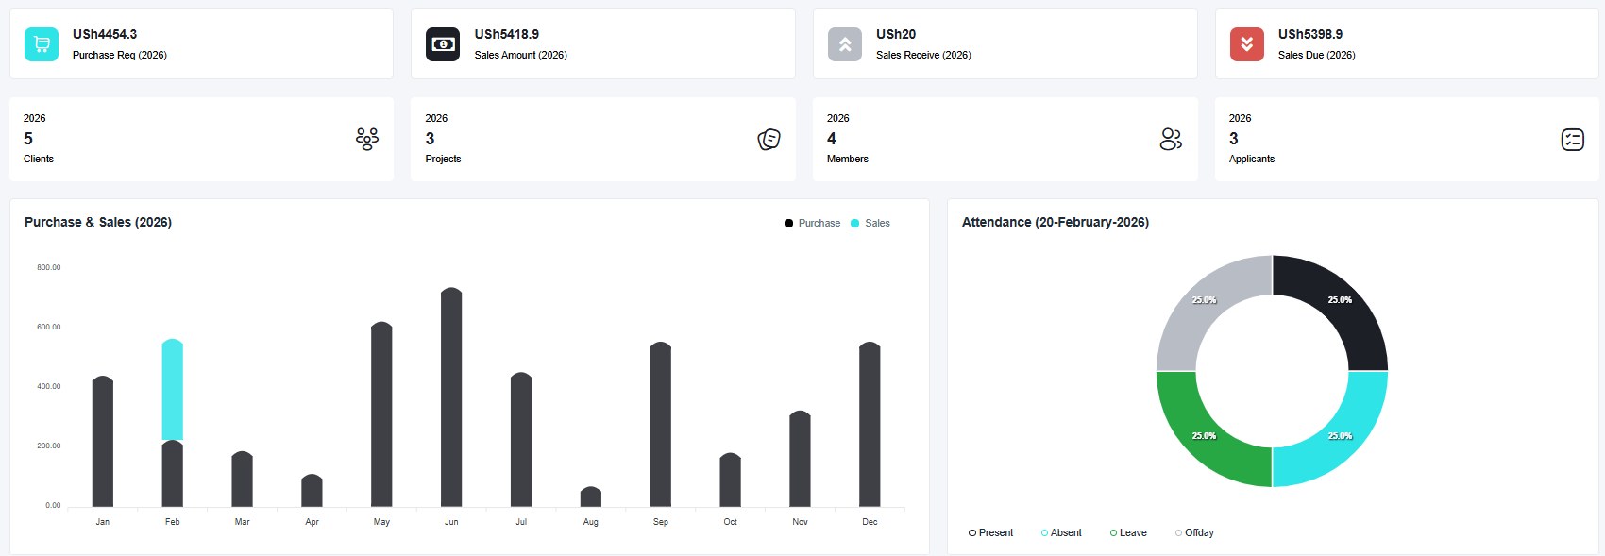Click the Projects card icon

pos(769,140)
